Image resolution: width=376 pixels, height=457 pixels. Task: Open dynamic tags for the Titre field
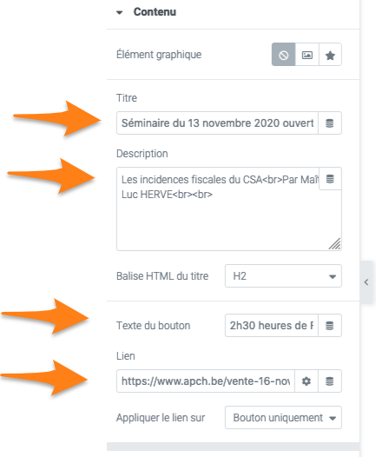click(x=330, y=123)
